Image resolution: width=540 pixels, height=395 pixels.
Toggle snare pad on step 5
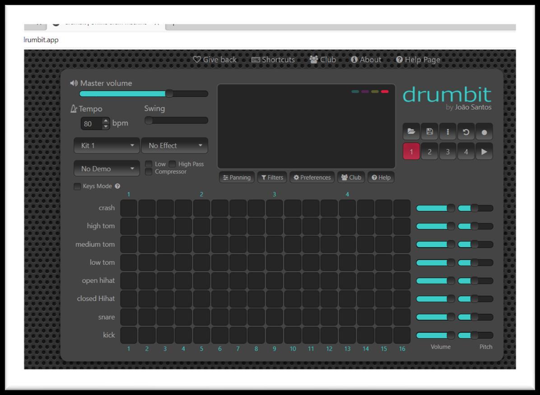point(201,317)
